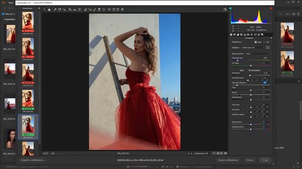Rotate image counterclockwise
The width and height of the screenshot is (302, 169).
[x=114, y=9]
